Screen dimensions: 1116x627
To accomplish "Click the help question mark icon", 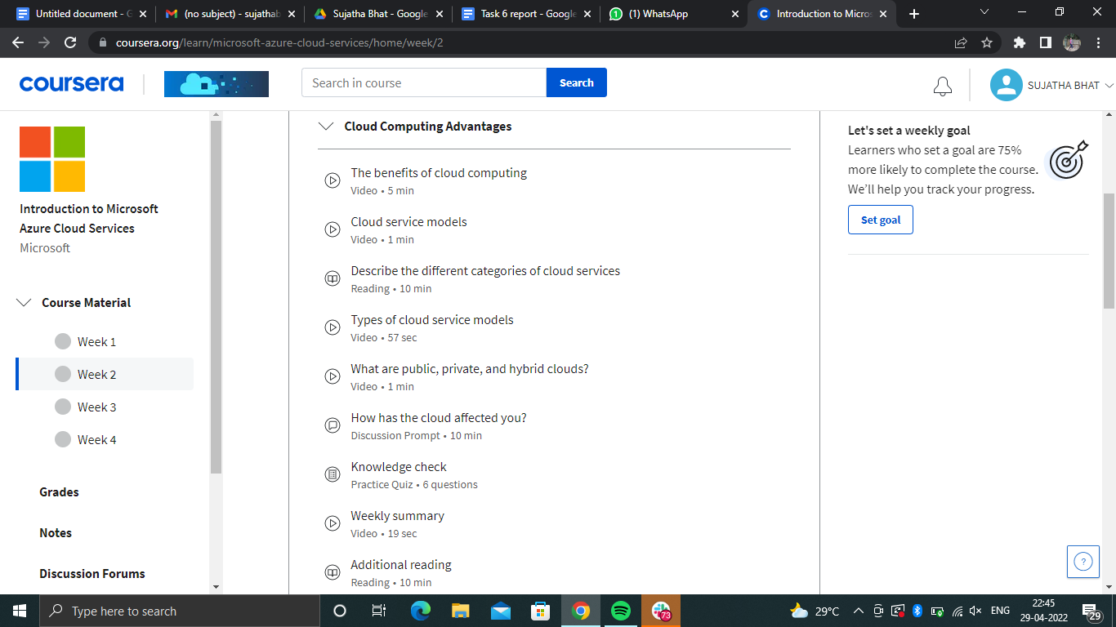I will [x=1083, y=561].
